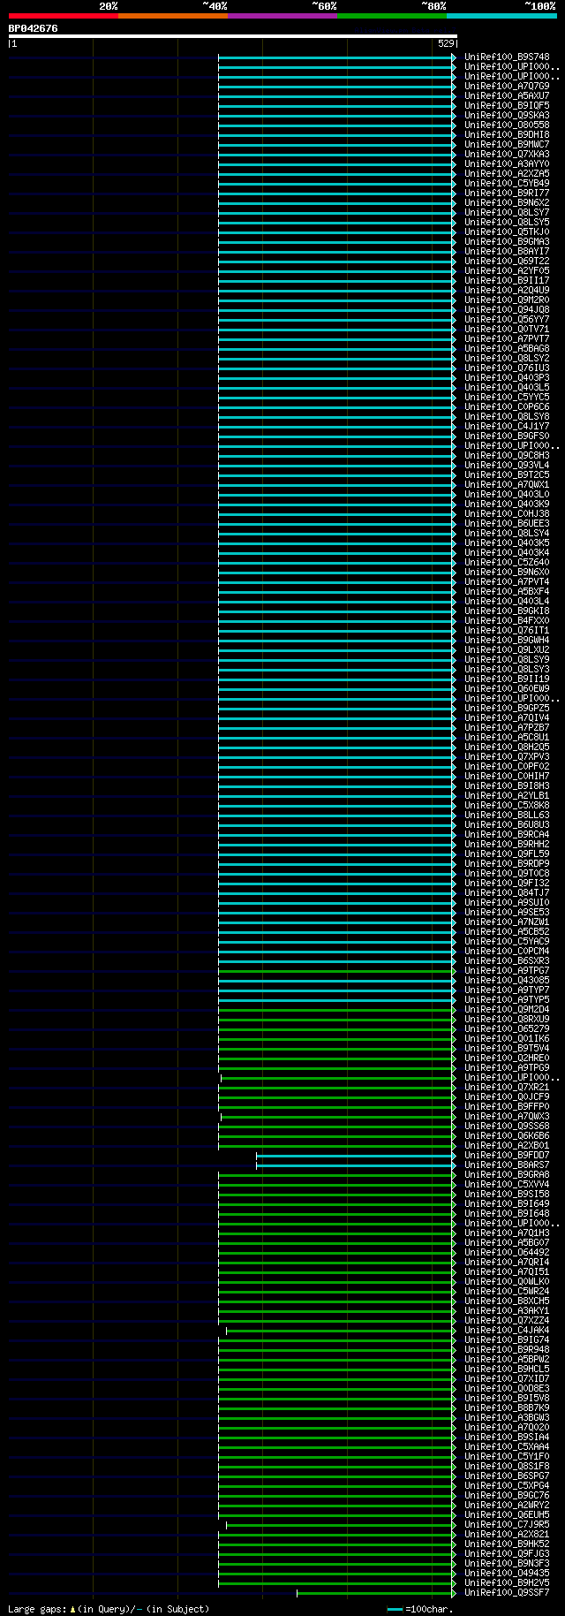Open UniRef100_C4J1Y7 entry
Viewport: 565px width, 1616px height.
click(x=507, y=427)
